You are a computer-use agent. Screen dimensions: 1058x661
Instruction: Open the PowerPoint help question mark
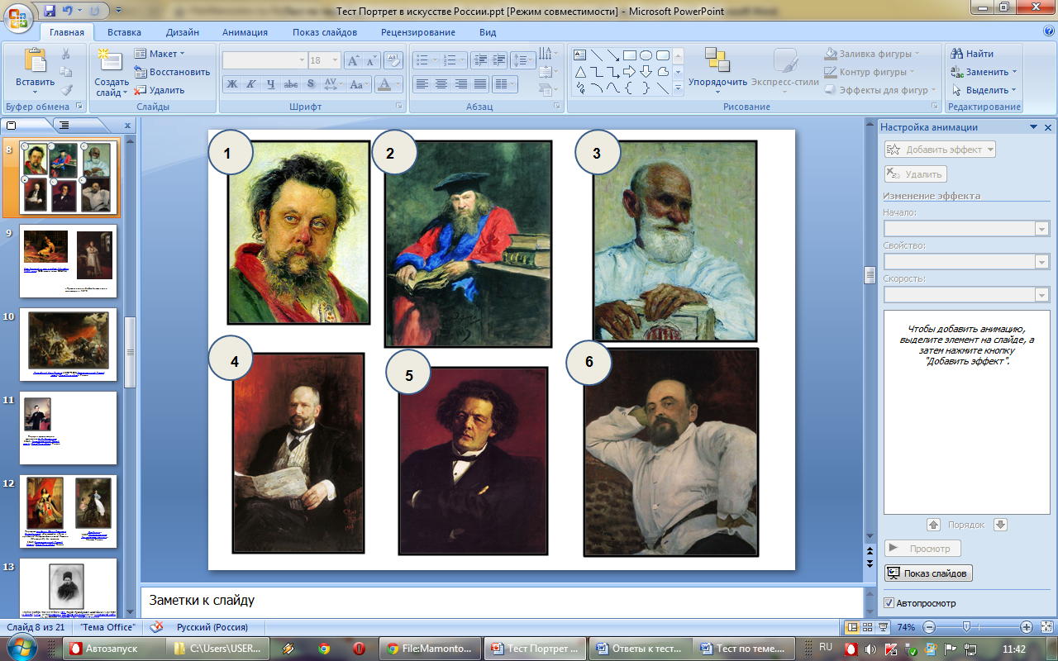[1048, 31]
